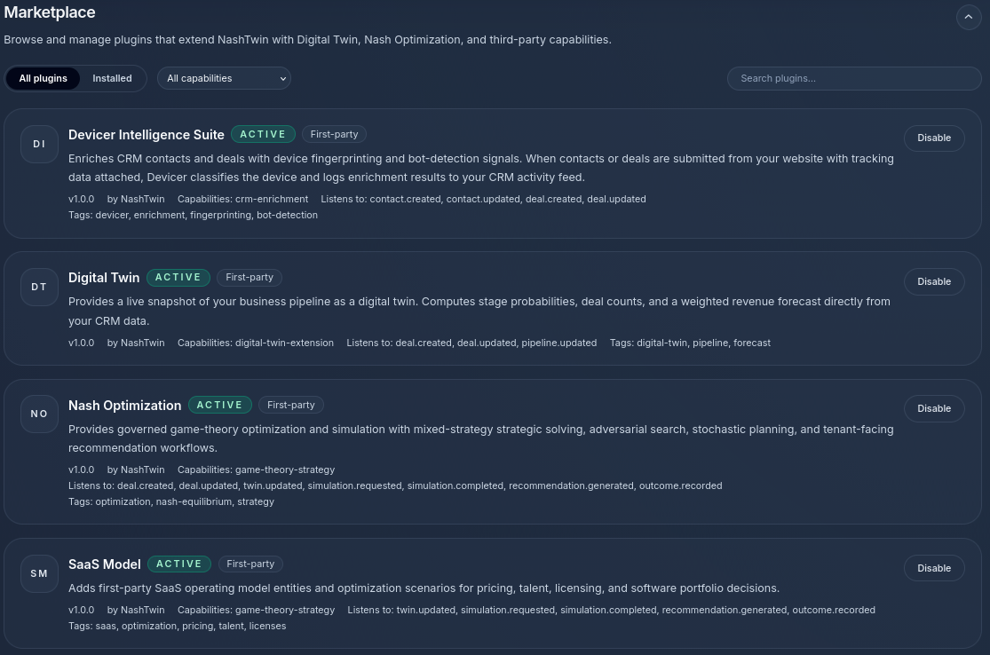
Task: Disable the SaaS Model plugin
Action: coord(934,568)
